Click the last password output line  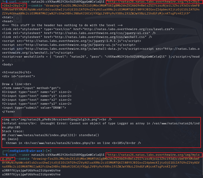[x=31, y=174]
